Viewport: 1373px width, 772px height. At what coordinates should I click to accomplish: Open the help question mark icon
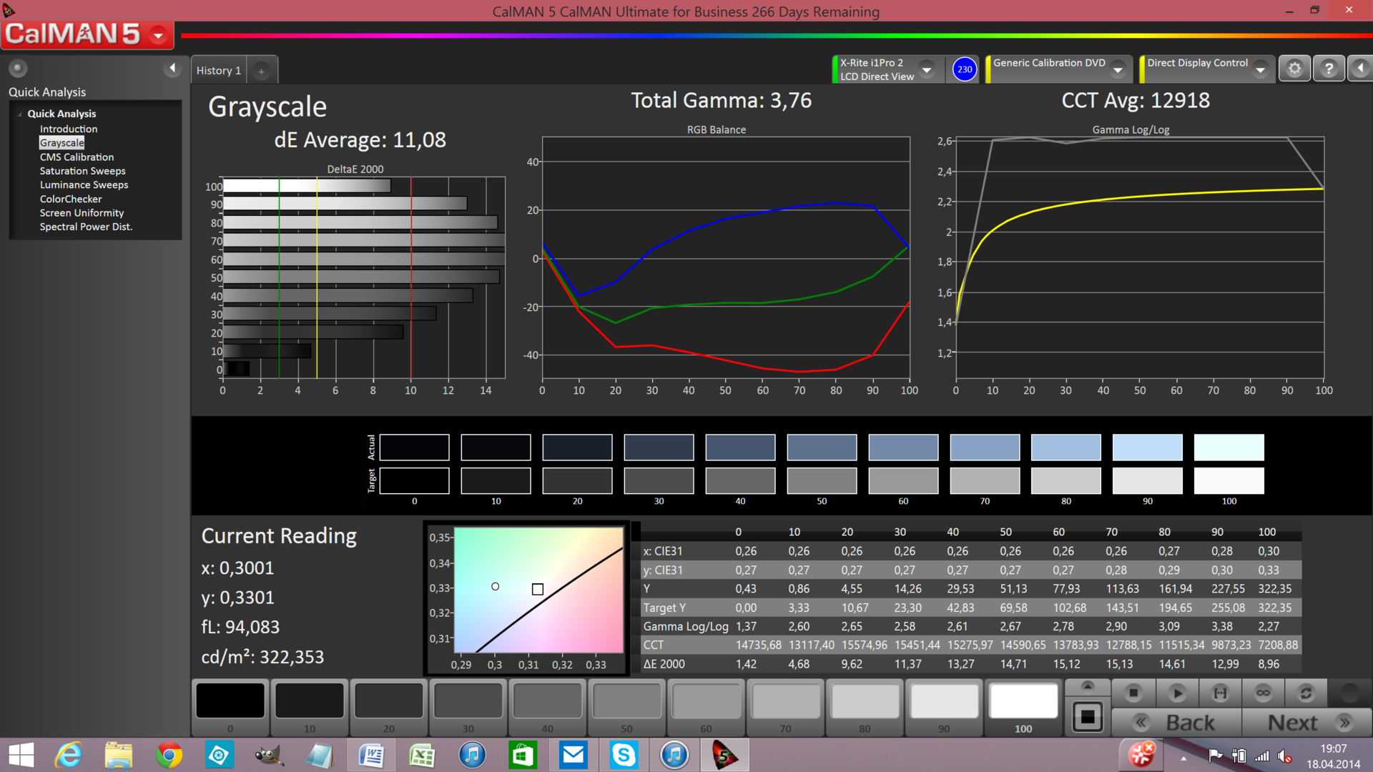1329,69
